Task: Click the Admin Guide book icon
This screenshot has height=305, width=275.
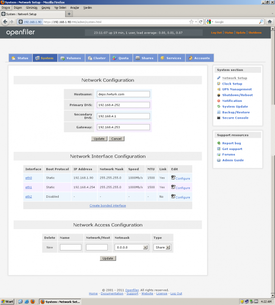Action: point(219,160)
